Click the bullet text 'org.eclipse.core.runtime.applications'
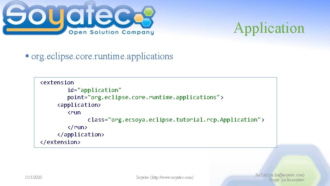This screenshot has width=330, height=186. [x=102, y=56]
